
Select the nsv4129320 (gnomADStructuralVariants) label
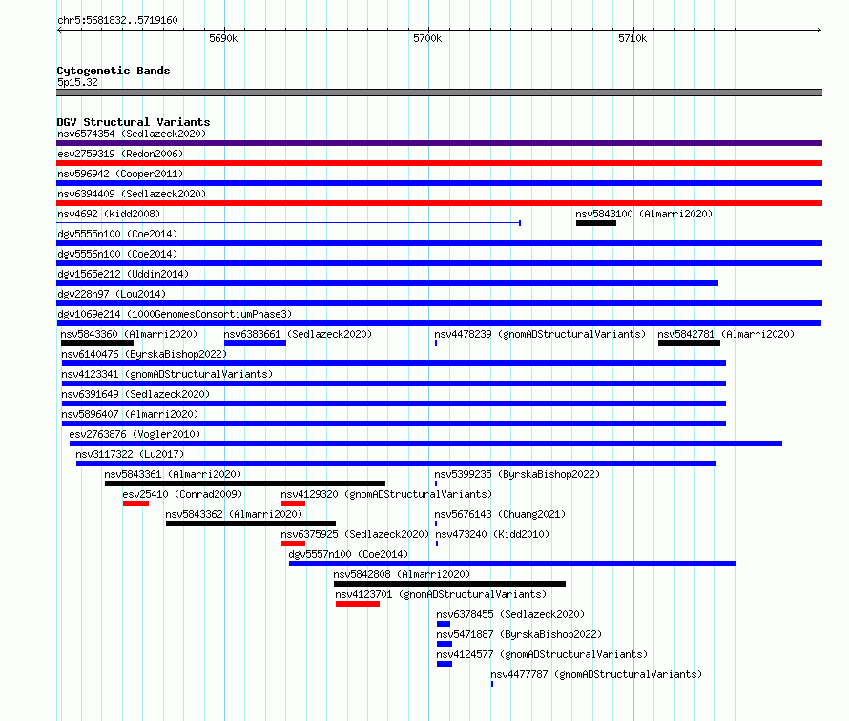pos(386,494)
